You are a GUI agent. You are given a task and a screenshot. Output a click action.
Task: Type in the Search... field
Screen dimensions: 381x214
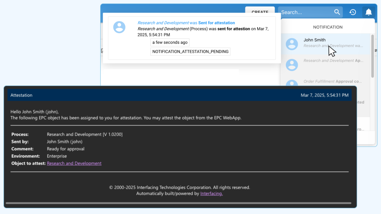[306, 12]
